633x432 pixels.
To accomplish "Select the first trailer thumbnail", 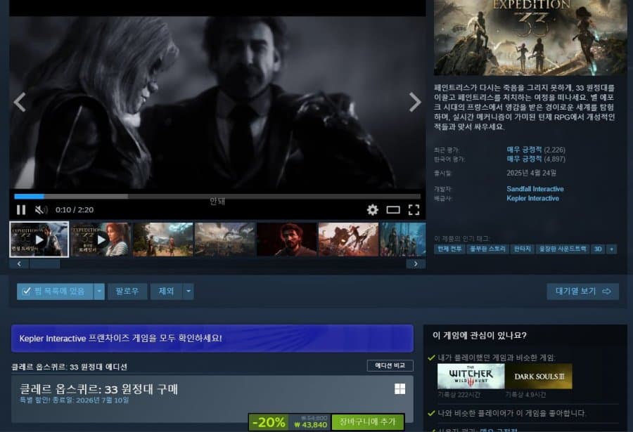I will click(39, 240).
